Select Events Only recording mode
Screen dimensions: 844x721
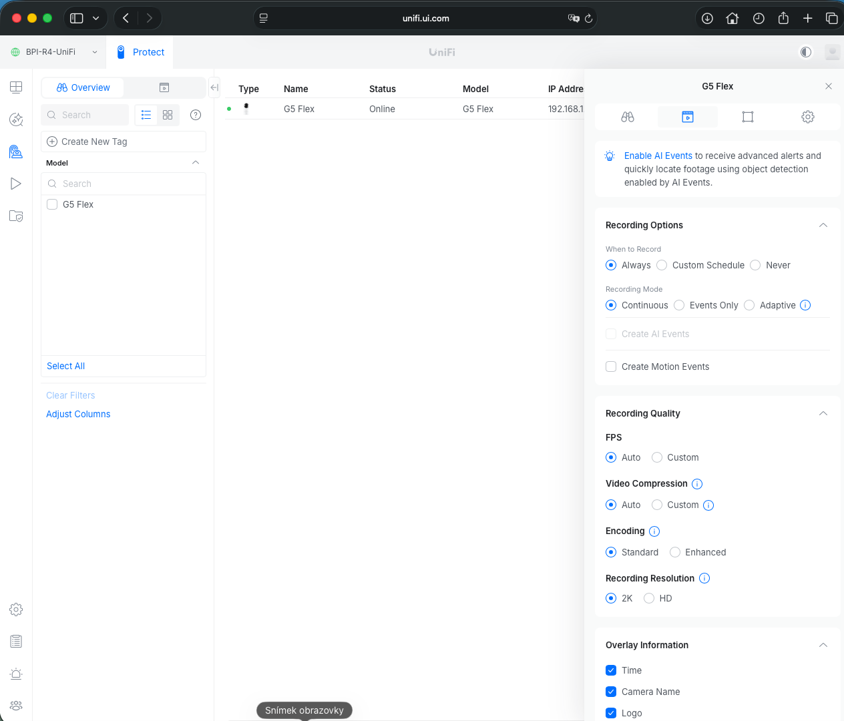coord(679,305)
